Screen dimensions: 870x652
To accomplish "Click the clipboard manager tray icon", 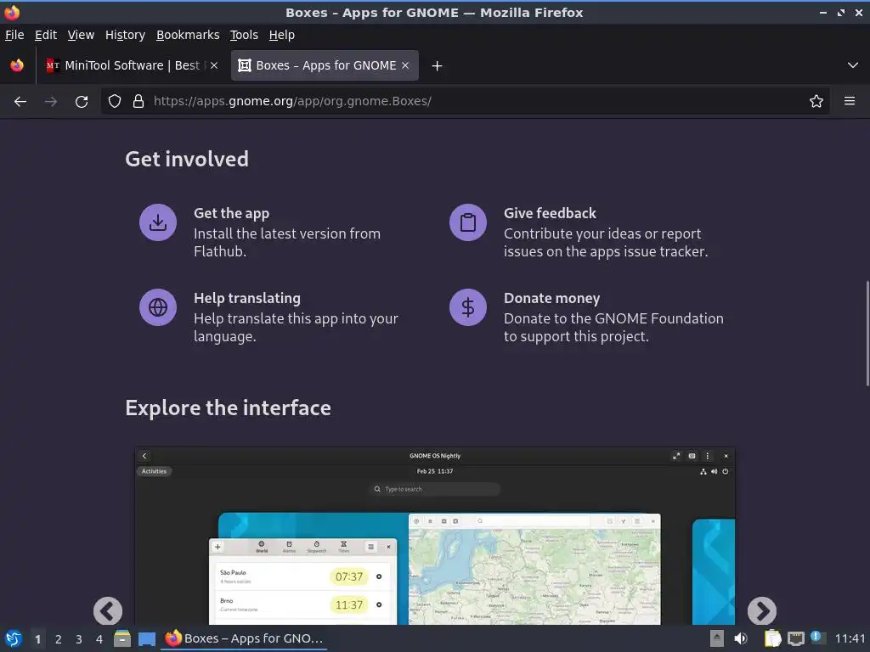I will (772, 638).
